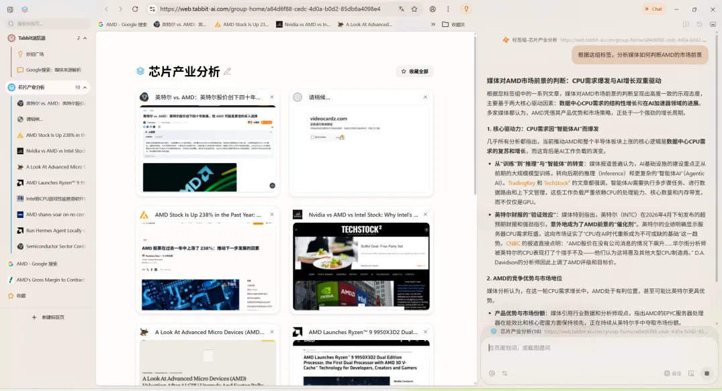Go back to previous page
Image resolution: width=722 pixels, height=391 pixels.
pyautogui.click(x=106, y=9)
